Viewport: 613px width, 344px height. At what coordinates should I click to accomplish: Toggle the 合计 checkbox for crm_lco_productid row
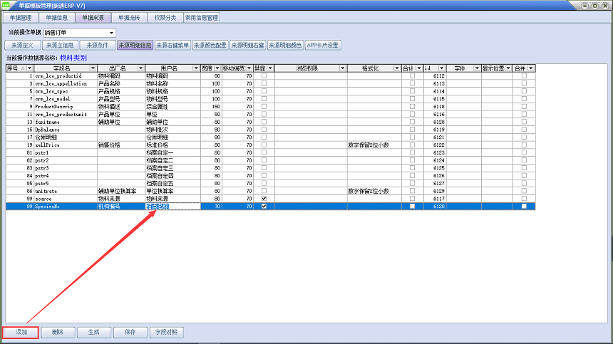[412, 75]
